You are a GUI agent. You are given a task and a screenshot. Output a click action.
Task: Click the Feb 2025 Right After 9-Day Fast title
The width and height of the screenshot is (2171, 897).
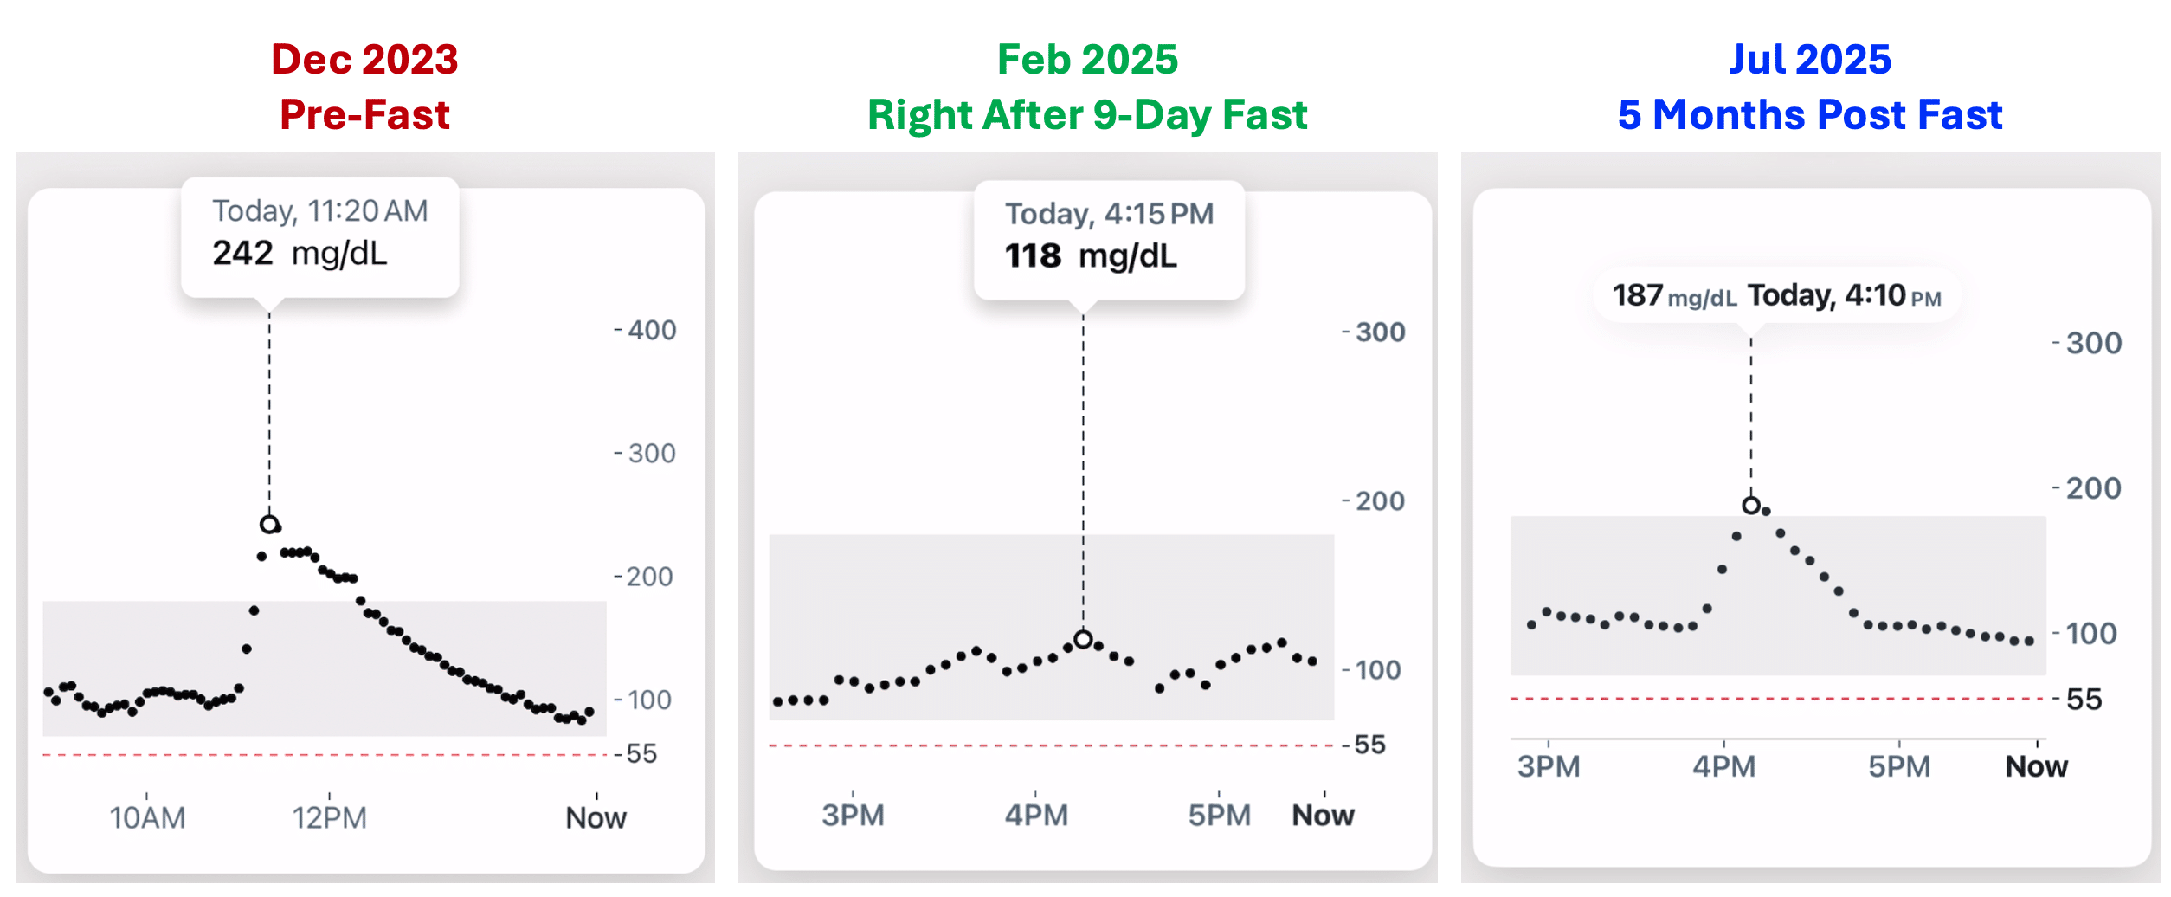(1087, 87)
